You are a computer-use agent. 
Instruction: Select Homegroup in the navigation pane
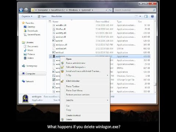31,66
